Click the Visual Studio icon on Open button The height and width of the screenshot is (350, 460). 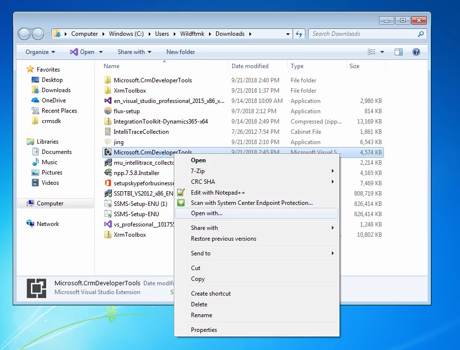coord(74,52)
